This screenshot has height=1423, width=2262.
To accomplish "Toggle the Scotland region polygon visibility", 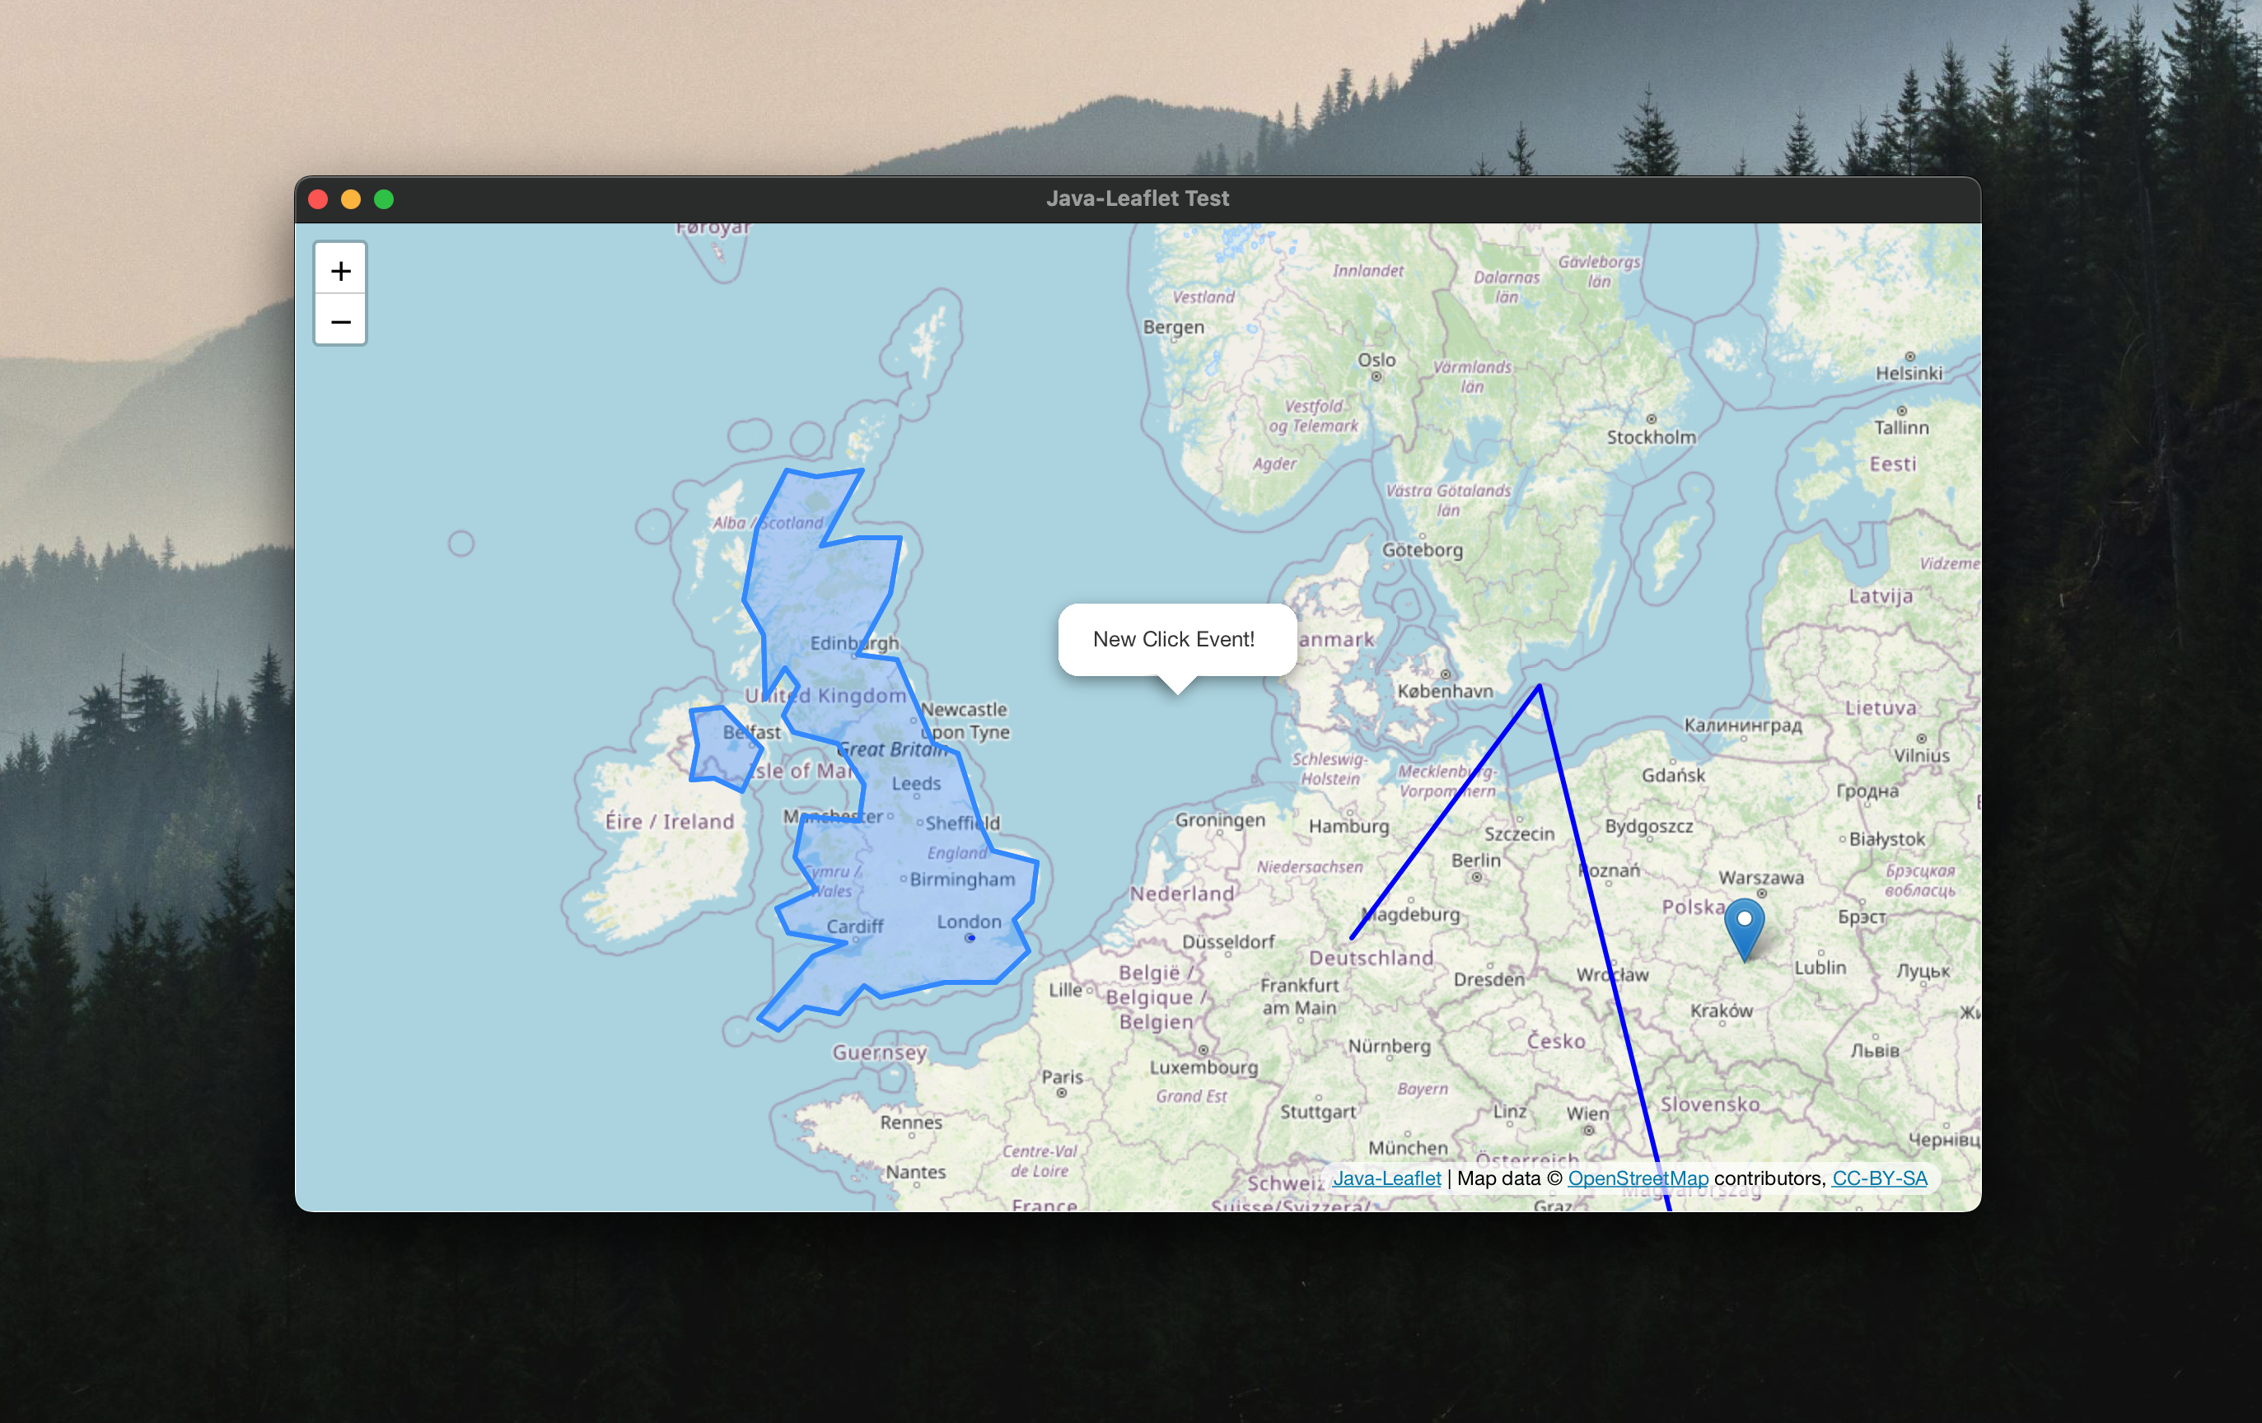I will [x=803, y=574].
